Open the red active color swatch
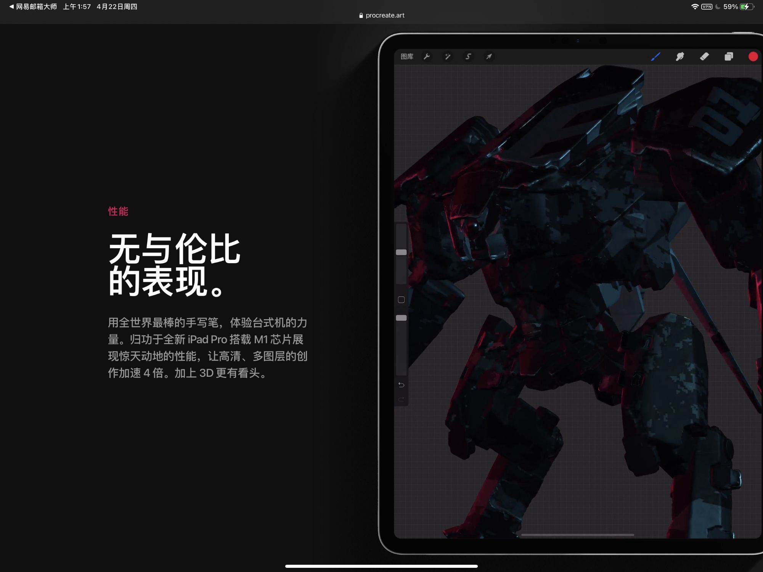This screenshot has height=572, width=763. click(753, 56)
